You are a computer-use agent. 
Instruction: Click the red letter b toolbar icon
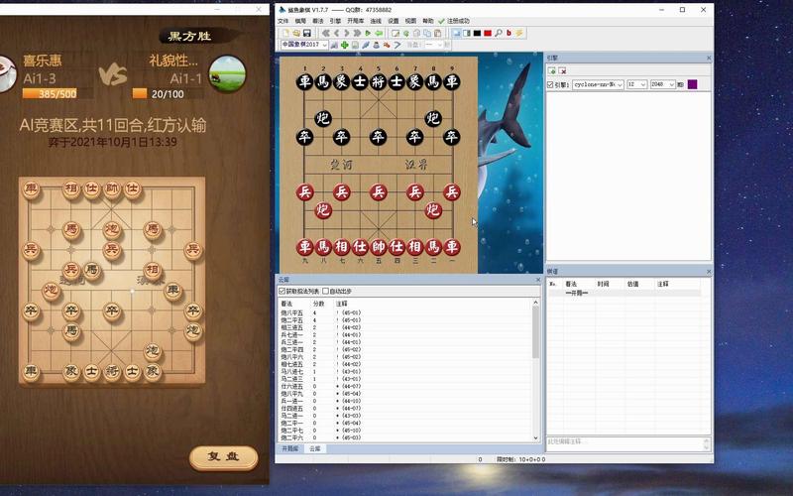point(509,33)
